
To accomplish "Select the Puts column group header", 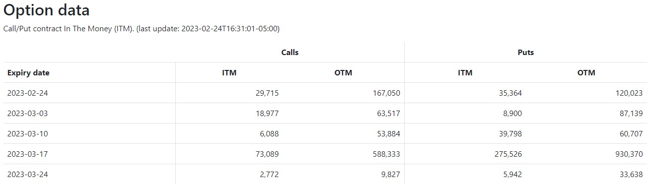I will 526,52.
